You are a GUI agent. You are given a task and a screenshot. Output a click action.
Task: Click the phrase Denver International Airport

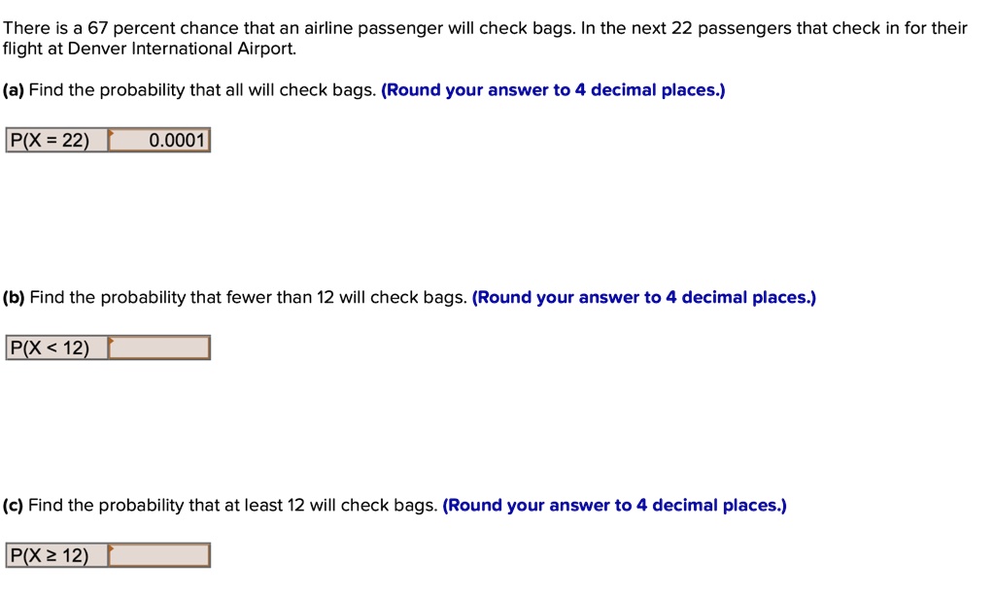pos(181,47)
